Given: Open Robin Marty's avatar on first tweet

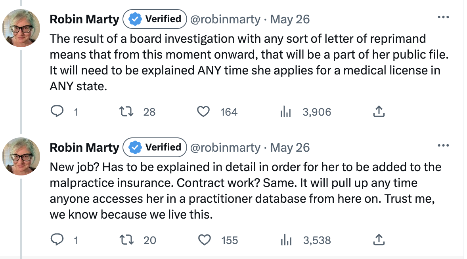Looking at the screenshot, I should [x=21, y=28].
